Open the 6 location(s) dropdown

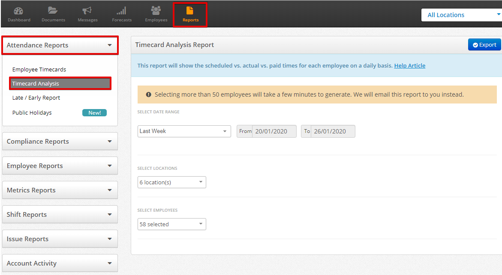pos(171,182)
